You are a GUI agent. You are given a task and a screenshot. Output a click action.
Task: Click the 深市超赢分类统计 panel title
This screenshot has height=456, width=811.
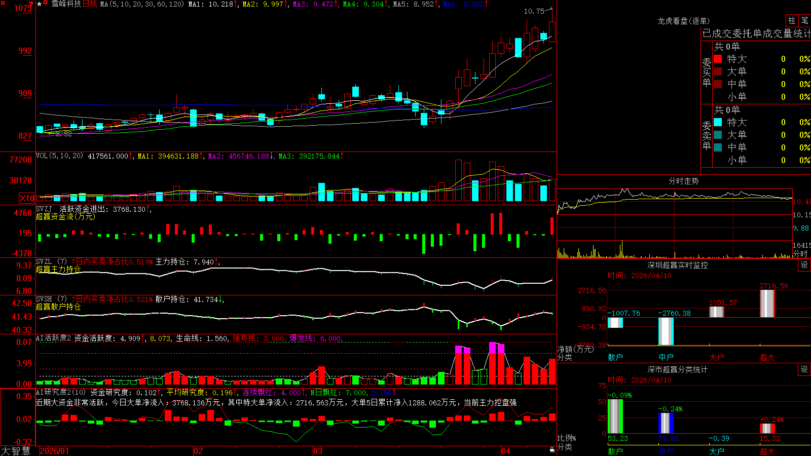(x=678, y=369)
